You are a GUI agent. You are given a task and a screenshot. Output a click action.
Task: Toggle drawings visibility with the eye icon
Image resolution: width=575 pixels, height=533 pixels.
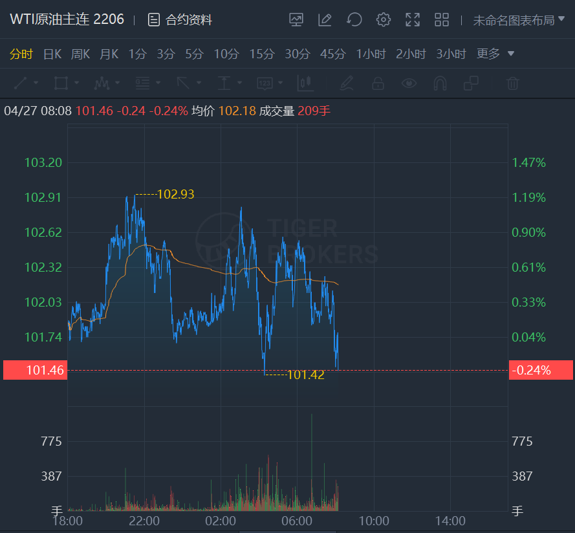[x=409, y=83]
